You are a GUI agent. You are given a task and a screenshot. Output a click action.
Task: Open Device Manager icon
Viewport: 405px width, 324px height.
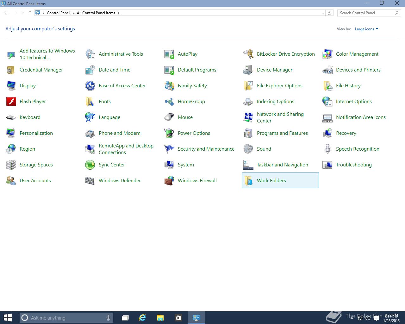pos(248,70)
